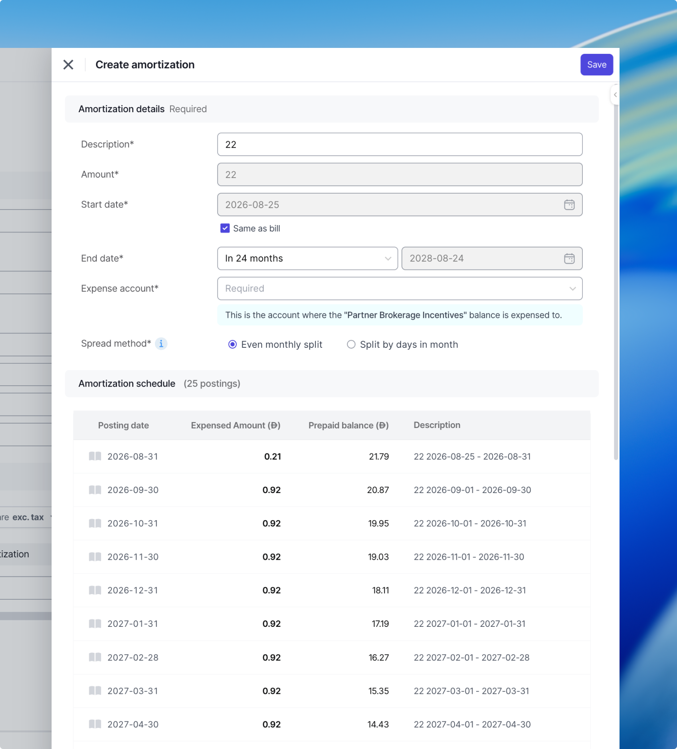Click the Spread method info icon
Viewport: 677px width, 749px height.
click(x=161, y=344)
